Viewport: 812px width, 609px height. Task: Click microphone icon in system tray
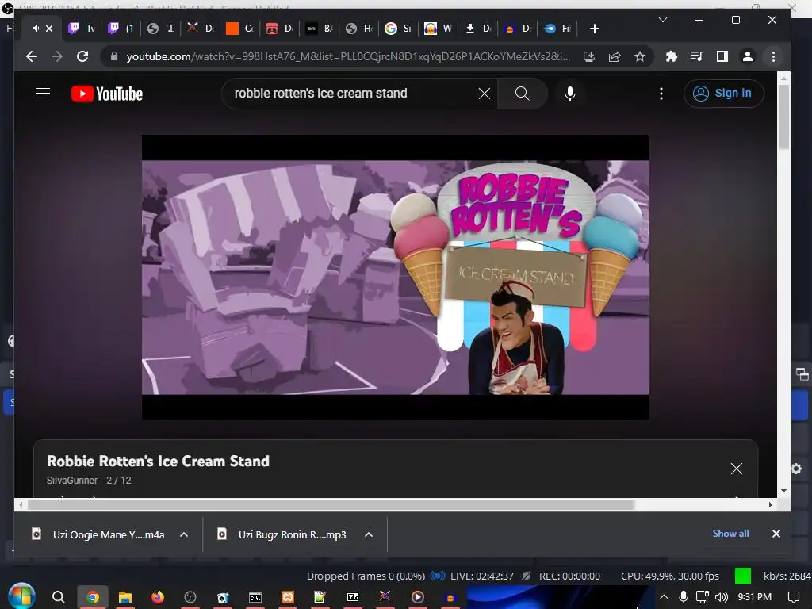(683, 597)
